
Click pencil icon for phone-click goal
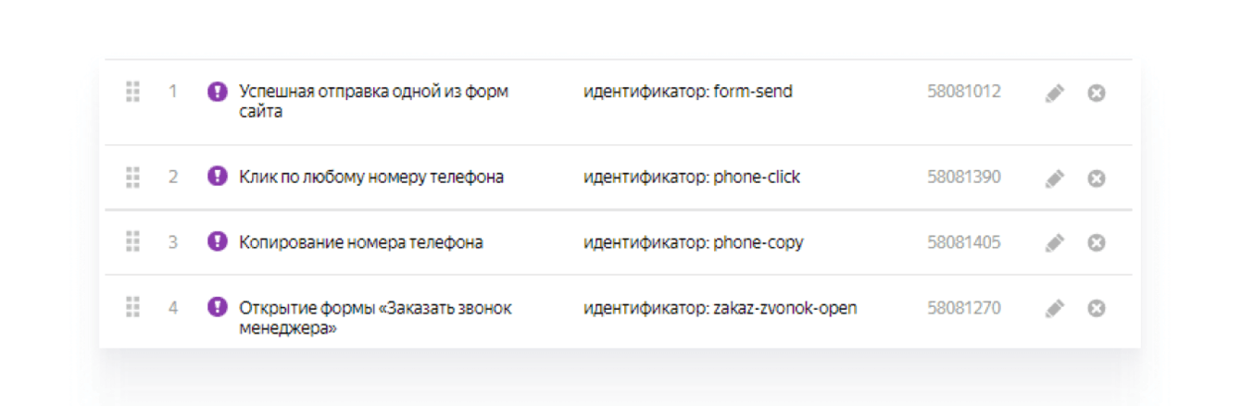click(x=1054, y=178)
